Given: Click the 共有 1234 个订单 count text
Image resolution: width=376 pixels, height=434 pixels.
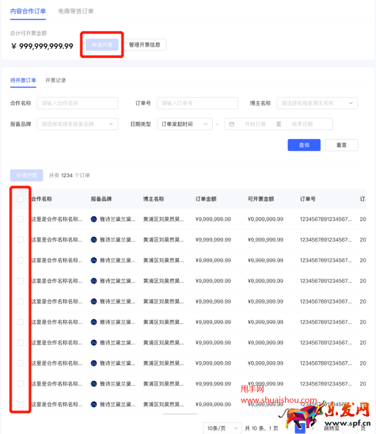Looking at the screenshot, I should (x=70, y=175).
